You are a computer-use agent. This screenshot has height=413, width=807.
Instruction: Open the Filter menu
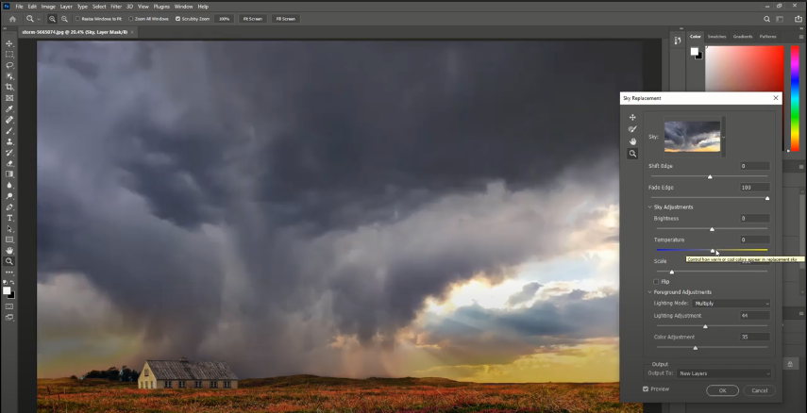(115, 6)
